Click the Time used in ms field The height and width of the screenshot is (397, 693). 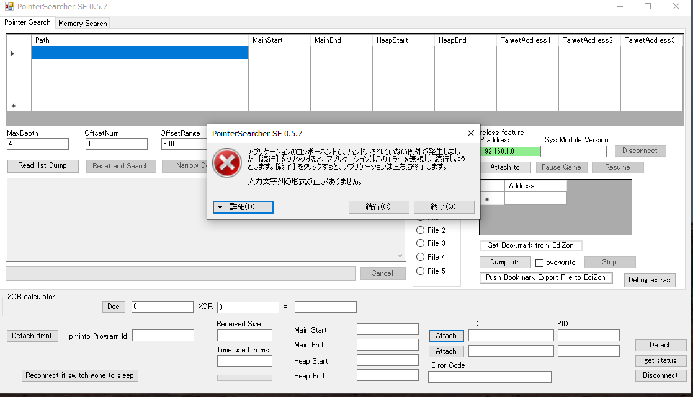click(244, 361)
